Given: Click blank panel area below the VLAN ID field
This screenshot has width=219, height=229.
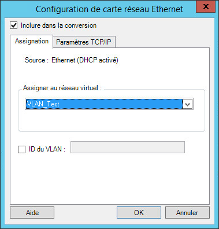Looking at the screenshot, I should (110, 178).
